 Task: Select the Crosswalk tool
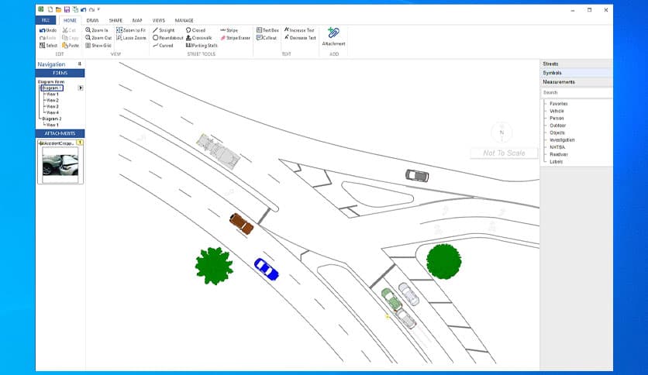pos(198,38)
